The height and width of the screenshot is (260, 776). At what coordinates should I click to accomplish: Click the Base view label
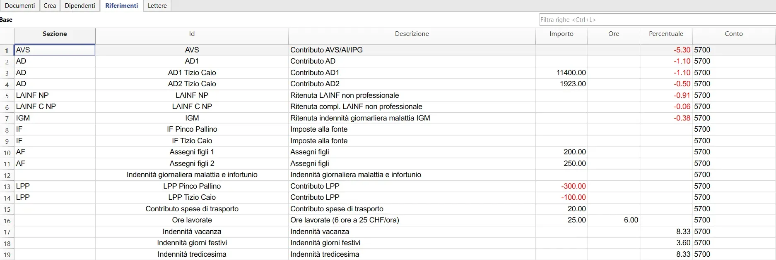[x=6, y=20]
